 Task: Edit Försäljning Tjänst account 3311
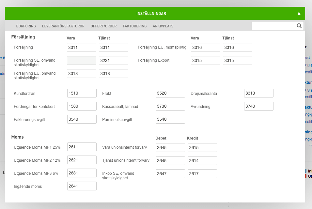[113, 48]
